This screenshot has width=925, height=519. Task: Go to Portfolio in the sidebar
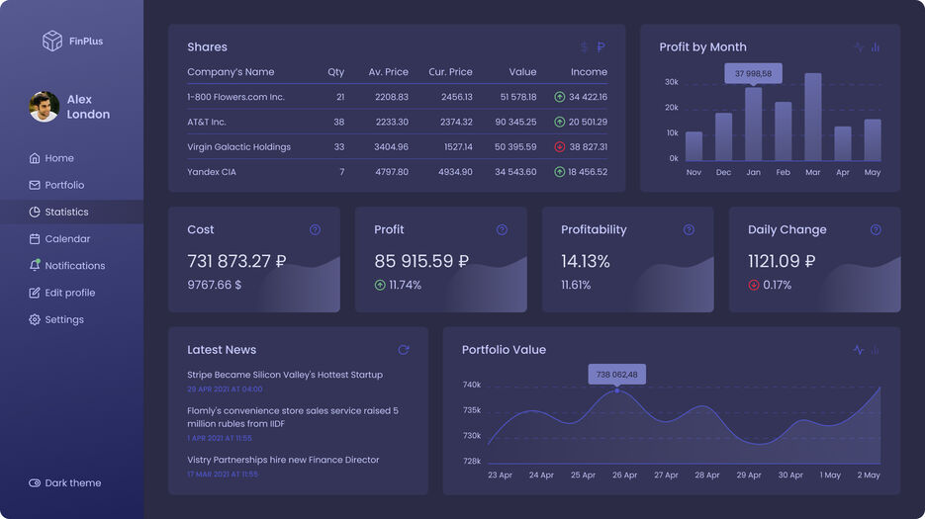(64, 185)
